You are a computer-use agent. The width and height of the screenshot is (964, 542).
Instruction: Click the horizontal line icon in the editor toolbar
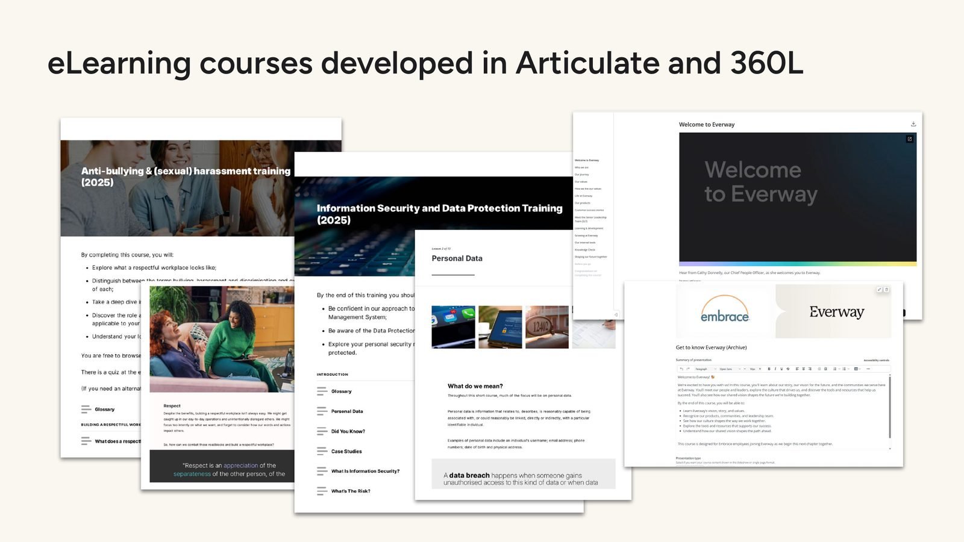tap(868, 369)
